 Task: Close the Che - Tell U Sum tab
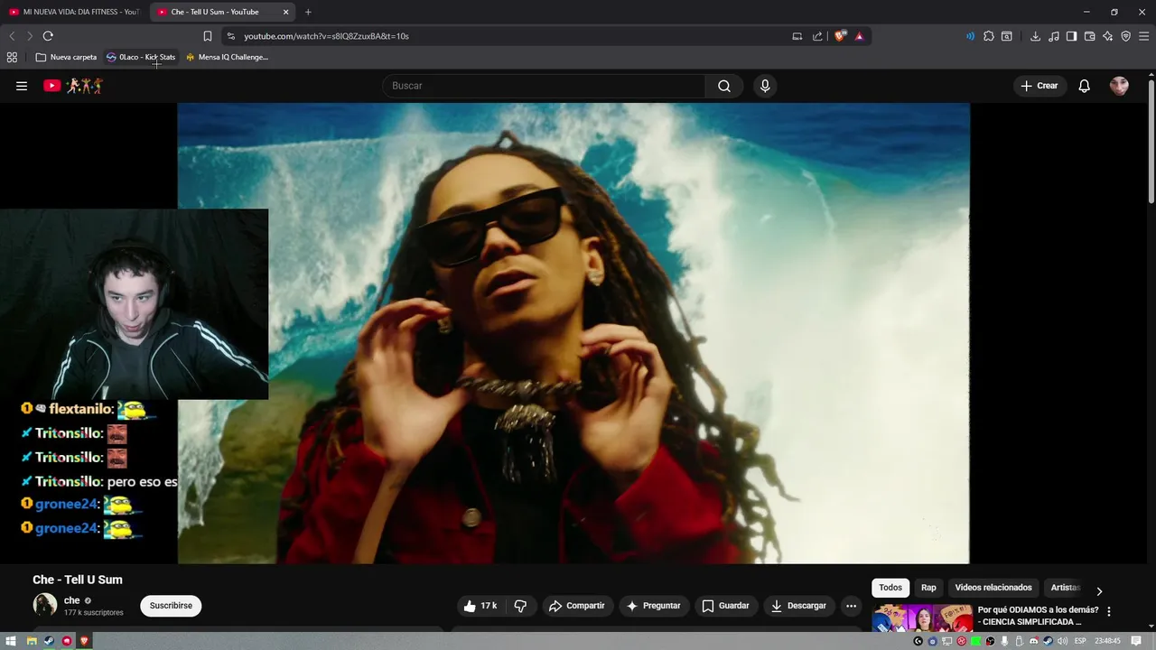[285, 12]
